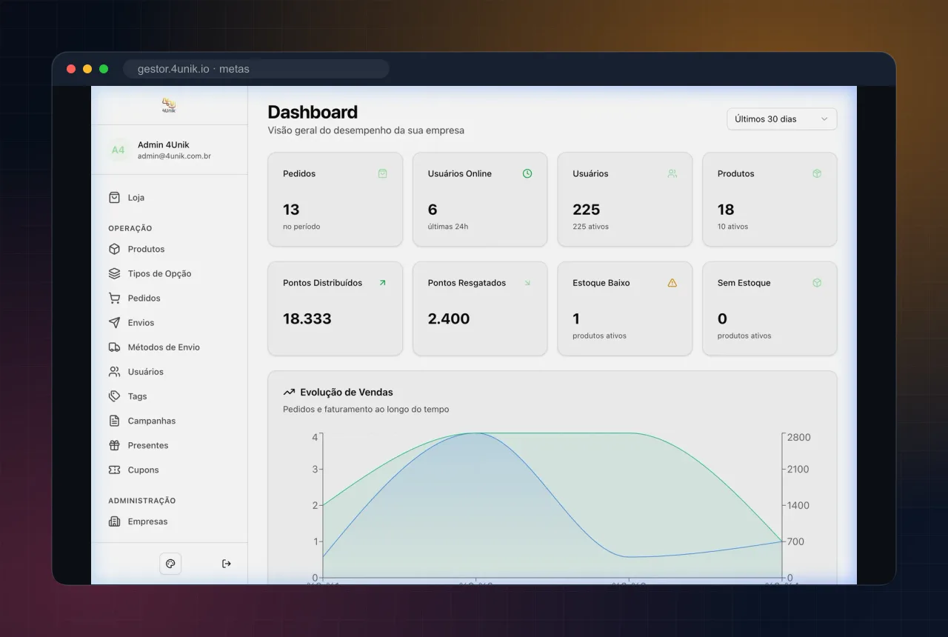
Task: Click the Presentes gift icon
Action: pyautogui.click(x=114, y=445)
